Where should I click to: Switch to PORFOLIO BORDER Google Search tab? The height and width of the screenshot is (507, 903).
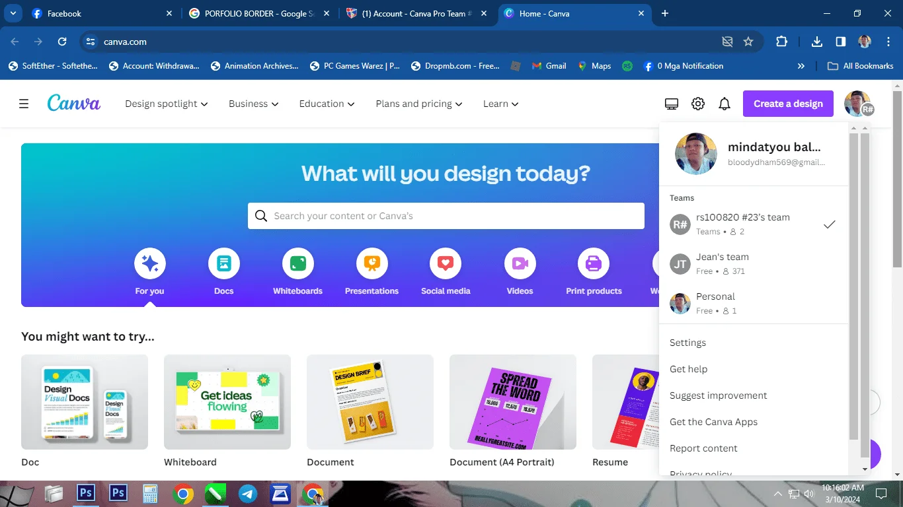[259, 13]
